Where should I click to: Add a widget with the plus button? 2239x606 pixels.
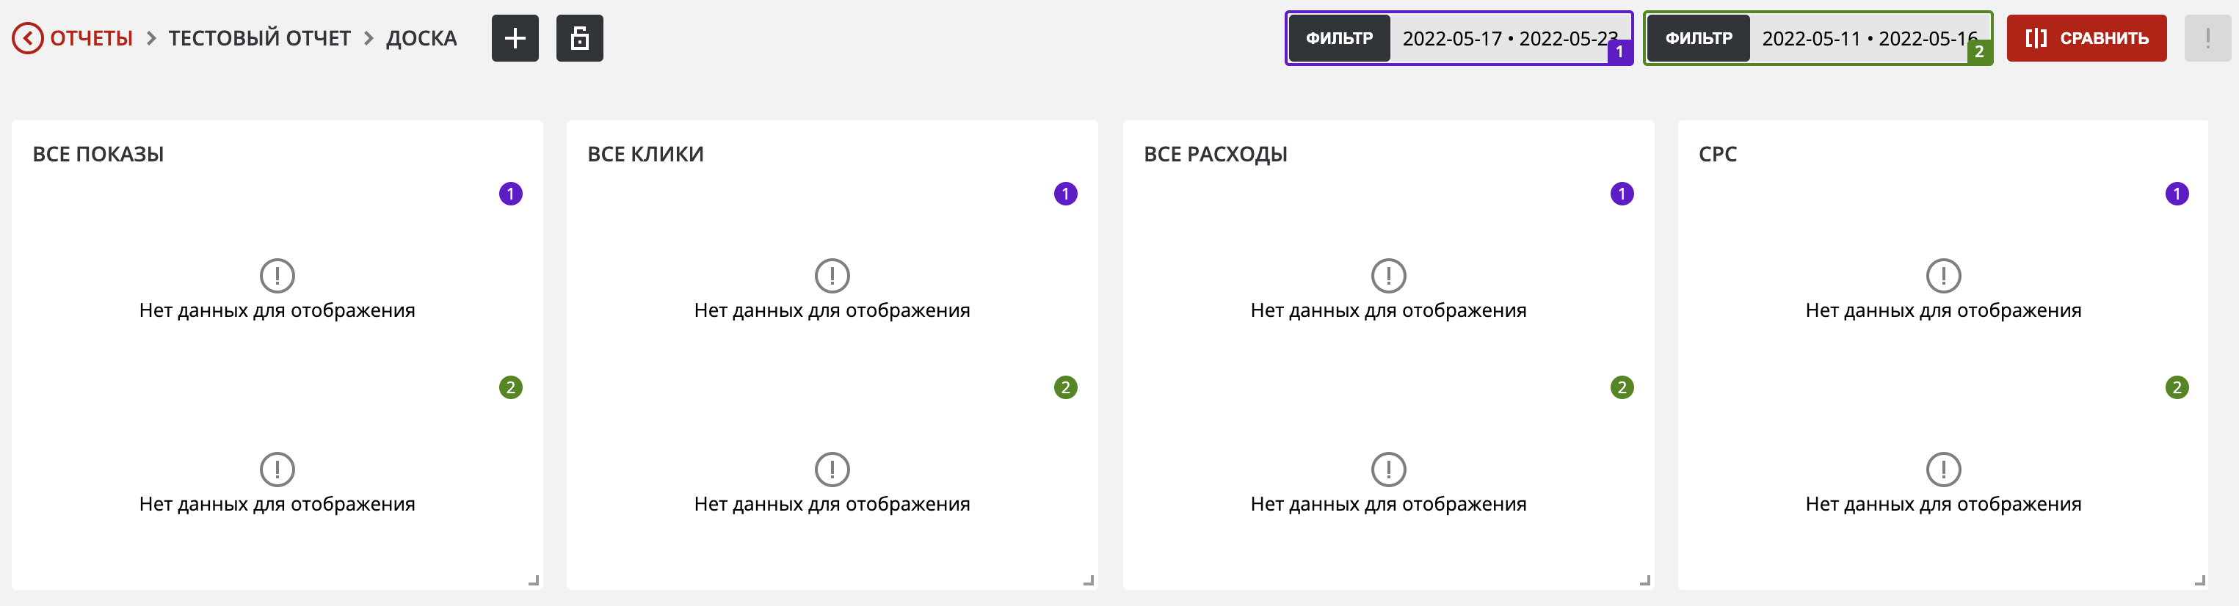[x=515, y=38]
